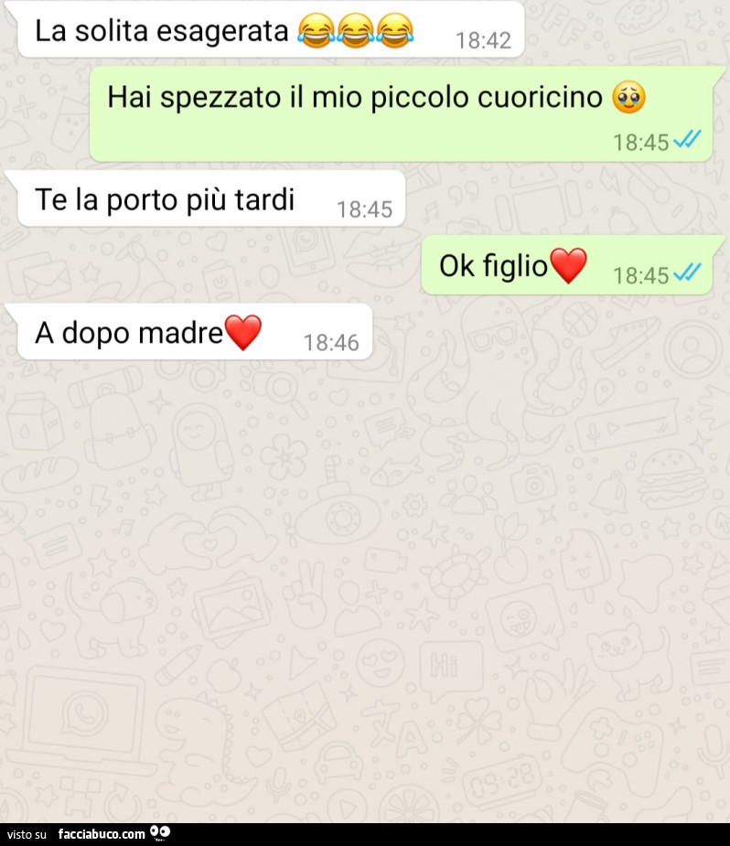Image resolution: width=730 pixels, height=846 pixels.
Task: Select the Ok figlio message bubble
Action: pos(566,265)
